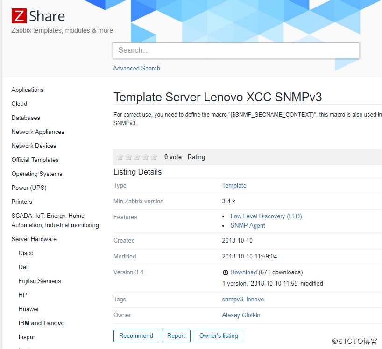
Task: Select Fujitsu Siemens subcategory
Action: tap(40, 281)
